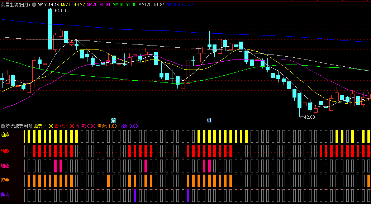
Task: Select the 加速: 0.00 value in header
Action: pos(86,126)
